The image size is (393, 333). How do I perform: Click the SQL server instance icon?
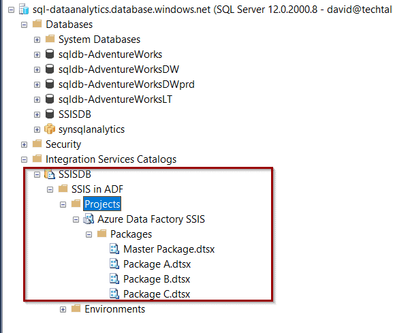24,10
